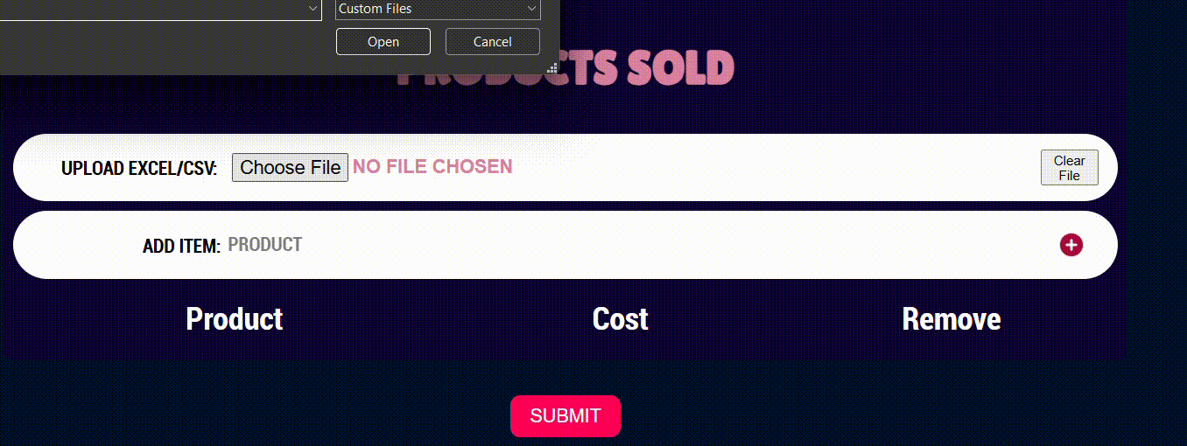Cancel the file dialog
This screenshot has width=1187, height=446.
pos(492,42)
